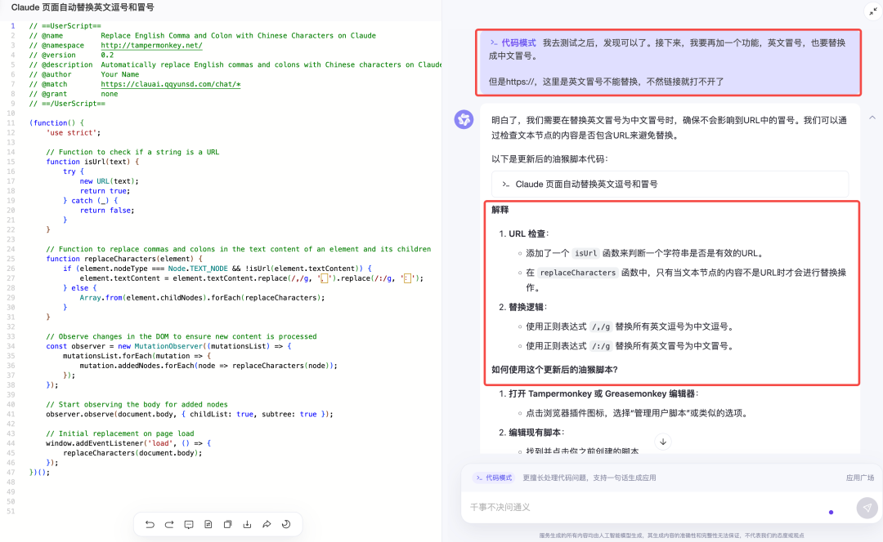
Task: Collapse the panel with the shrink arrows icon
Action: click(873, 11)
